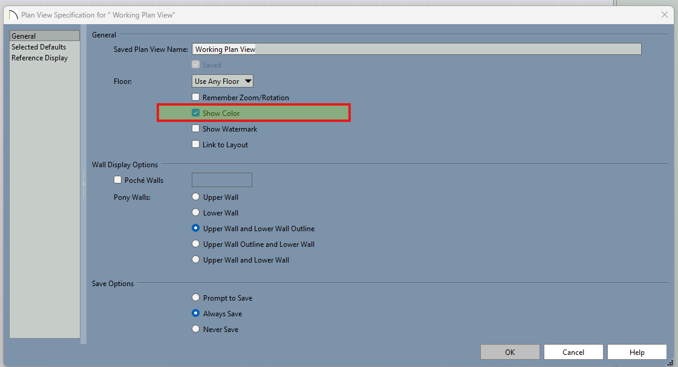
Task: Check the Link to Layout box
Action: [196, 144]
